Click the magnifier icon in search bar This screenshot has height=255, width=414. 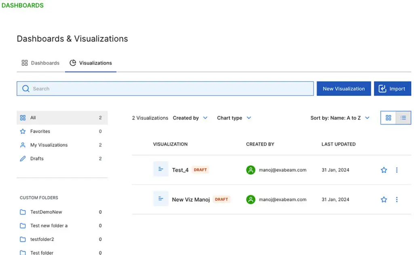pos(26,89)
